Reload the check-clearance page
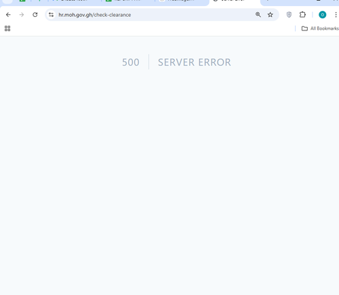The image size is (339, 295). coord(35,15)
